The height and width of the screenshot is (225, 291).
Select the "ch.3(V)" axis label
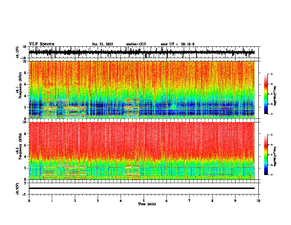(18, 189)
